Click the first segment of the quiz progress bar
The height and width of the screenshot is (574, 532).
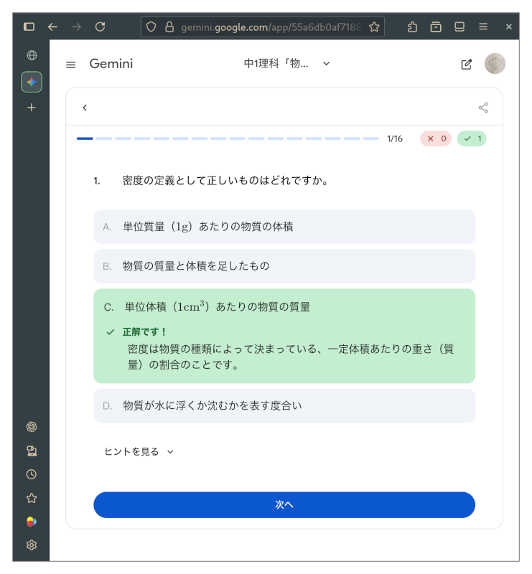point(85,138)
